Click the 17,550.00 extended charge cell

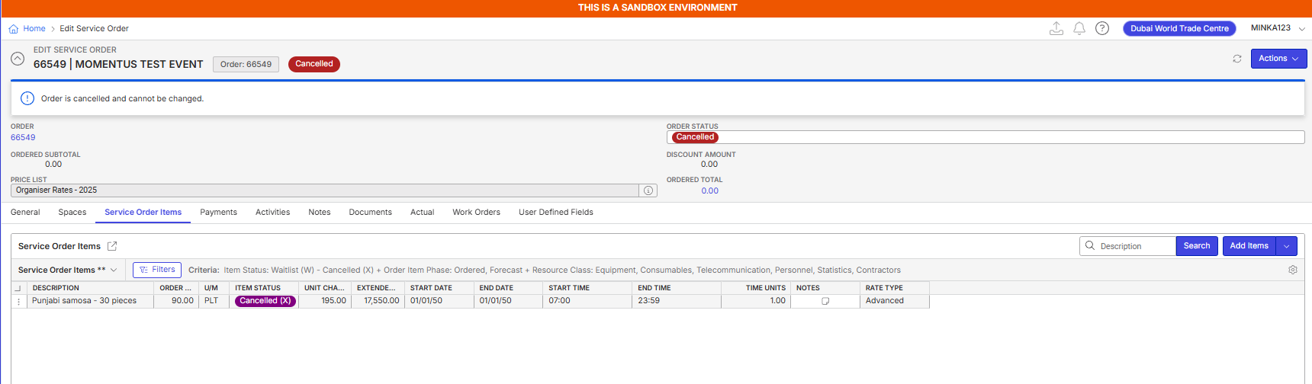[378, 301]
